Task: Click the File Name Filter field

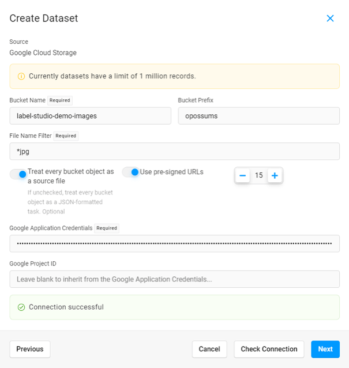Action: coord(175,151)
